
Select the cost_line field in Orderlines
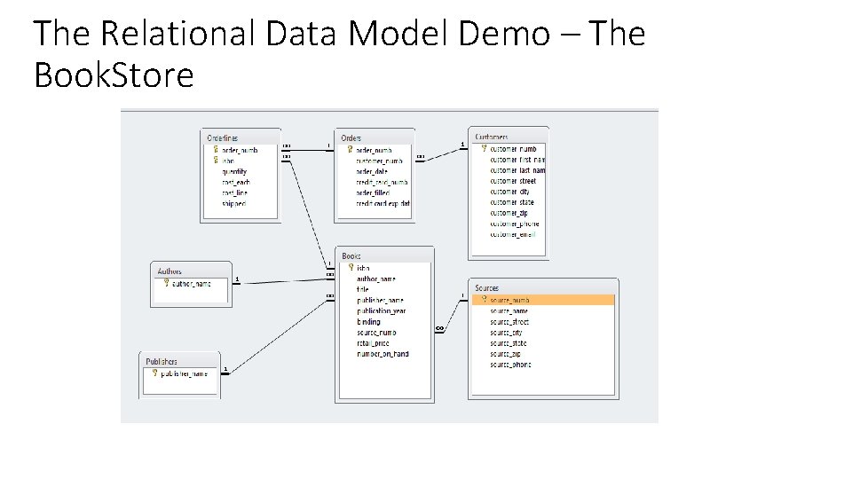pyautogui.click(x=234, y=192)
